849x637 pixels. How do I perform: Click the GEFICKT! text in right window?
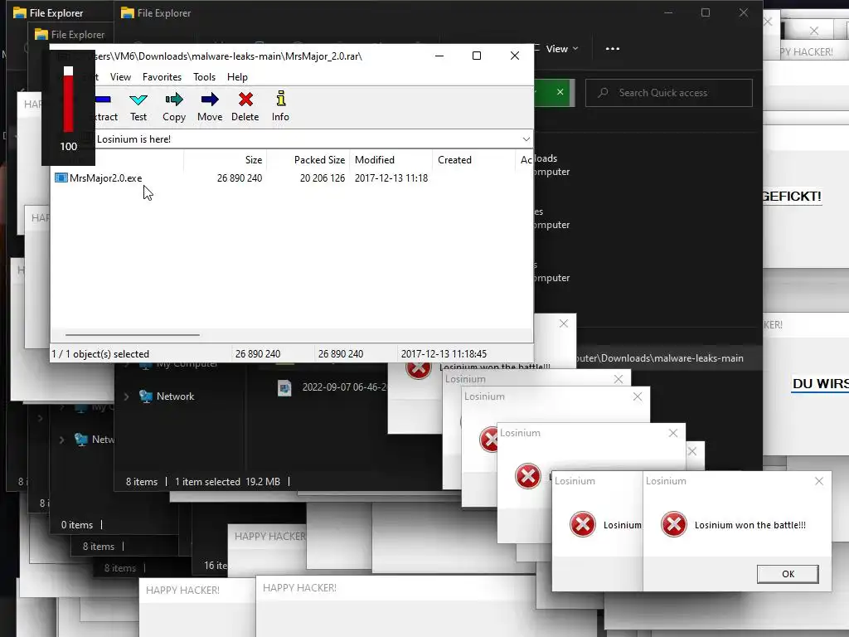pos(792,196)
